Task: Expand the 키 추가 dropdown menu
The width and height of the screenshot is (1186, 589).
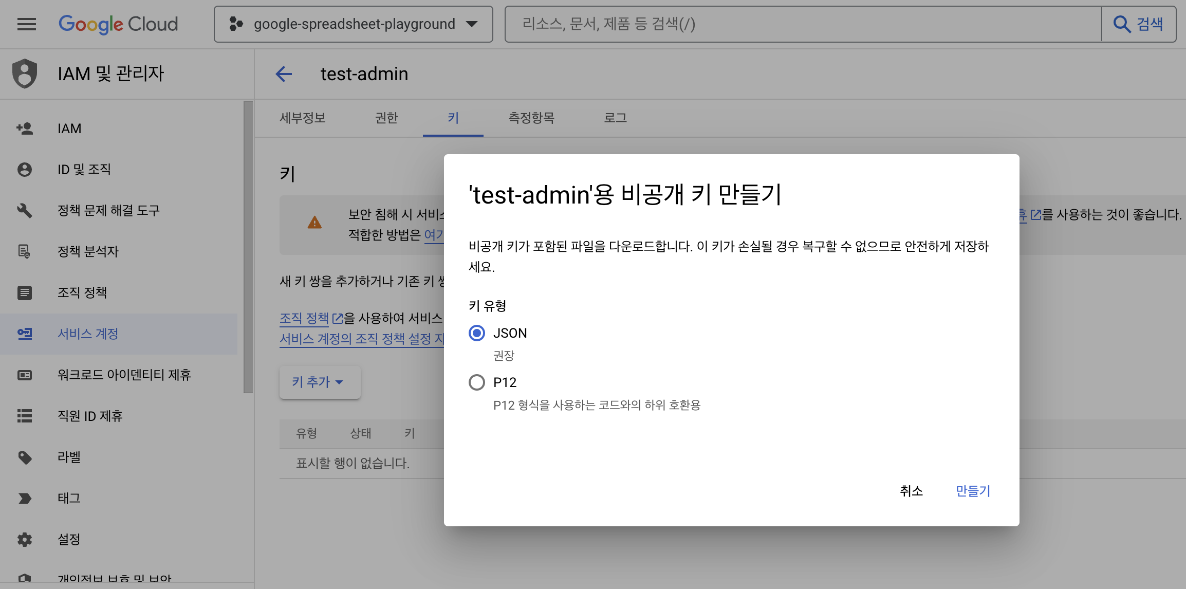Action: [x=318, y=381]
